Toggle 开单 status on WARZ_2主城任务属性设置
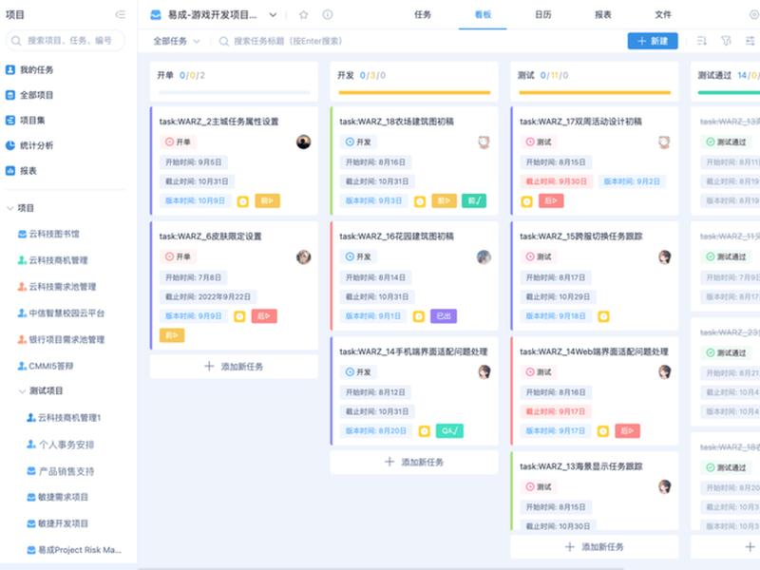The image size is (760, 570). tap(178, 142)
